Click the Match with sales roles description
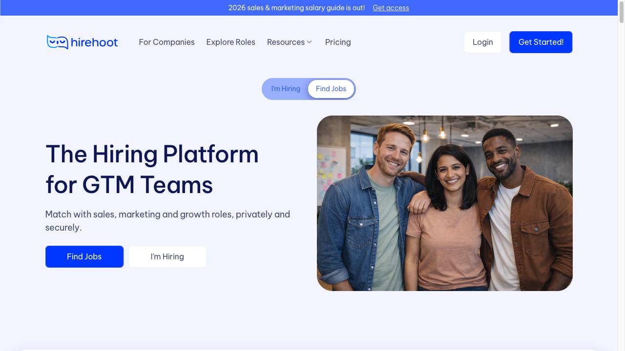 [167, 221]
